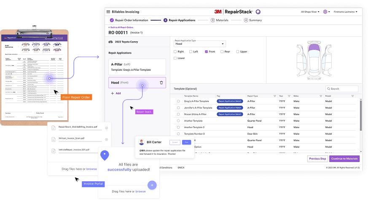The width and height of the screenshot is (371, 201).
Task: Click Quarter Panel in Another Template row
Action: pyautogui.click(x=254, y=121)
